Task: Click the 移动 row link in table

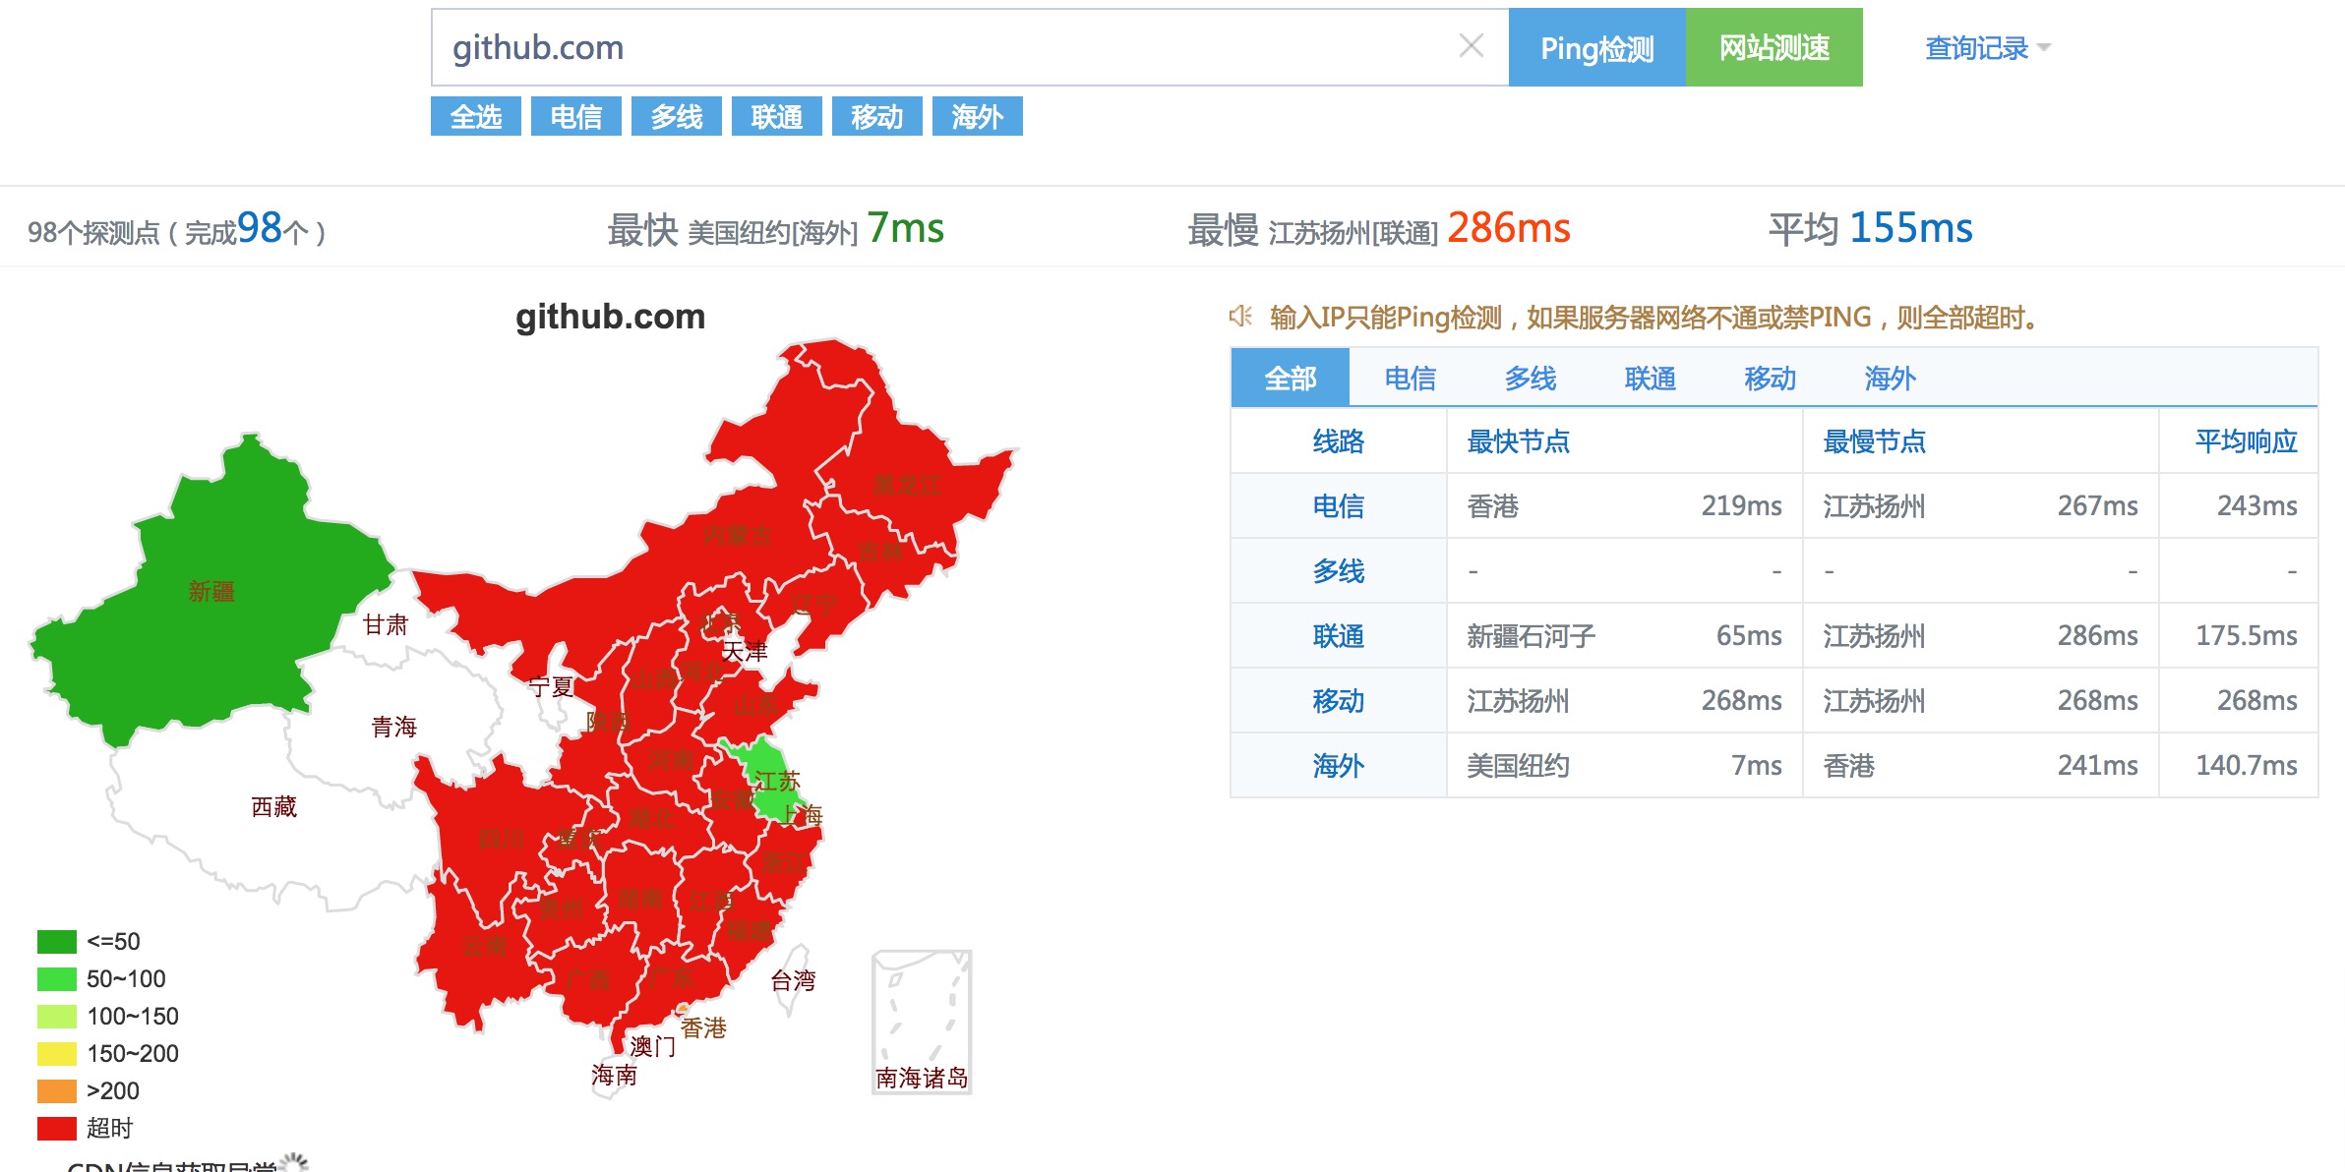Action: (x=1338, y=701)
